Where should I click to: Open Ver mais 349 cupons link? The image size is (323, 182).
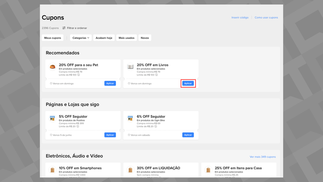(263, 157)
